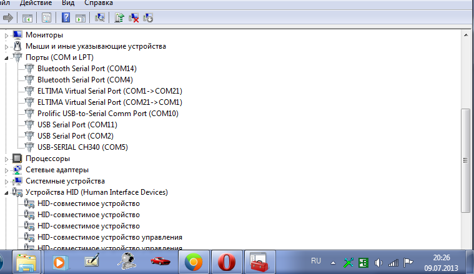The height and width of the screenshot is (274, 474).
Task: Click the Системные устройства computer icon
Action: [x=17, y=181]
